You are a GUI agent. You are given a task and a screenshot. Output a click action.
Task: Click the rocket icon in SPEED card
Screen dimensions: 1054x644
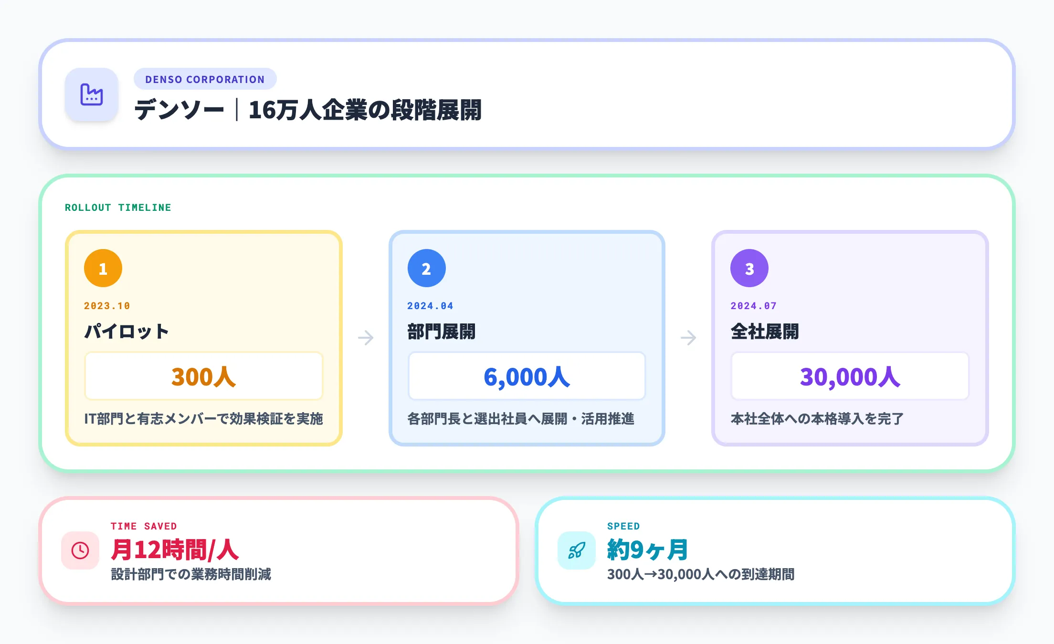pos(576,551)
